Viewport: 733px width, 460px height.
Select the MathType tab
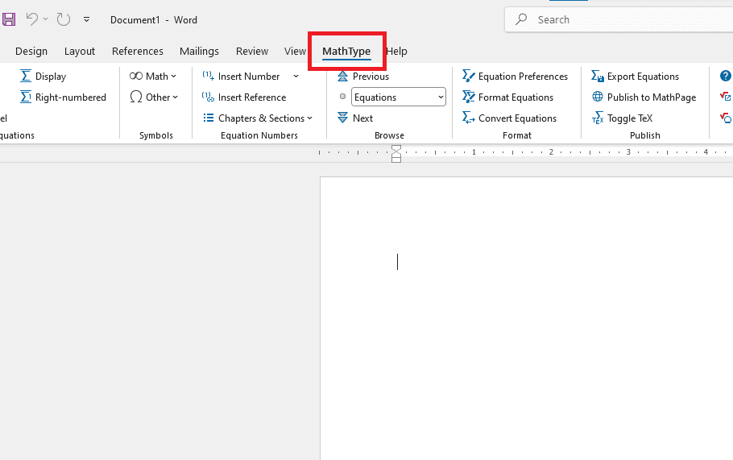(346, 51)
